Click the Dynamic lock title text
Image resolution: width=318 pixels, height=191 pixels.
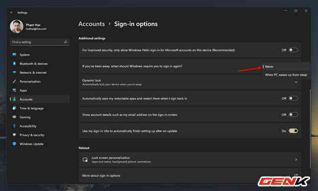pyautogui.click(x=91, y=80)
